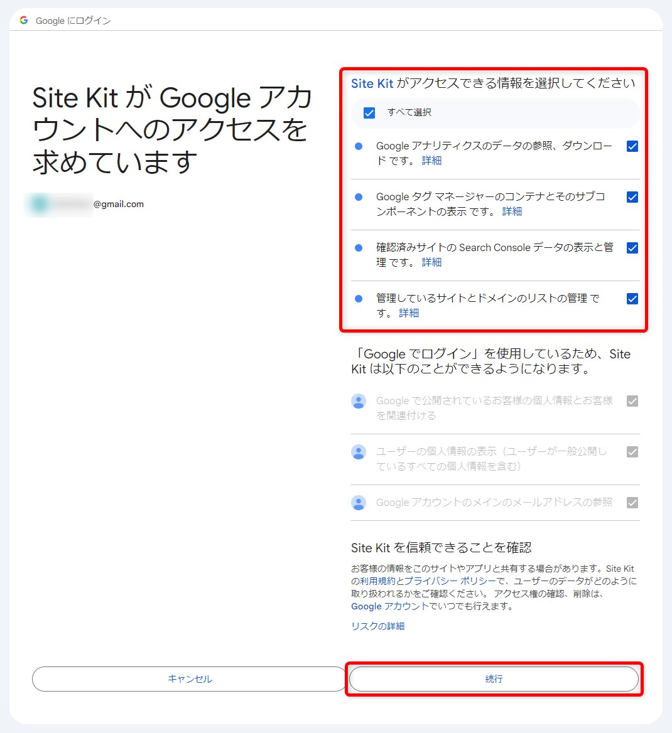Image resolution: width=672 pixels, height=733 pixels.
Task: Click blue dot beside Google Analytics permission
Action: tap(359, 146)
